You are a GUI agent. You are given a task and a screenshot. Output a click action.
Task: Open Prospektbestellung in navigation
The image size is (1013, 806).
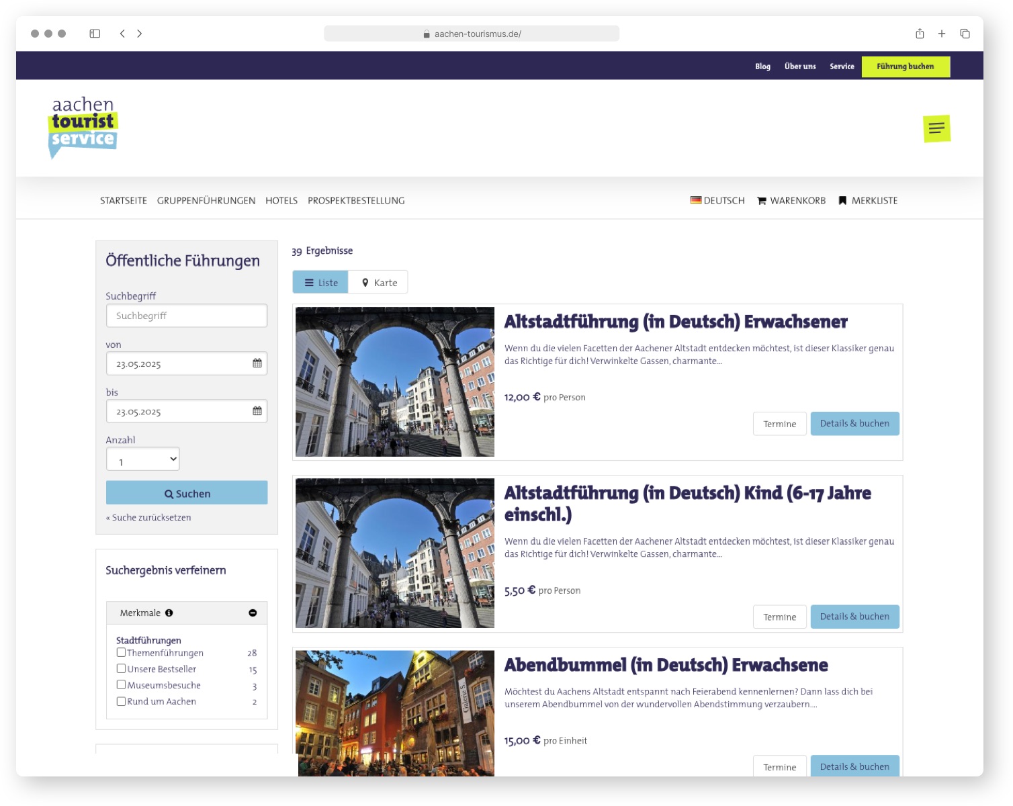pos(356,200)
